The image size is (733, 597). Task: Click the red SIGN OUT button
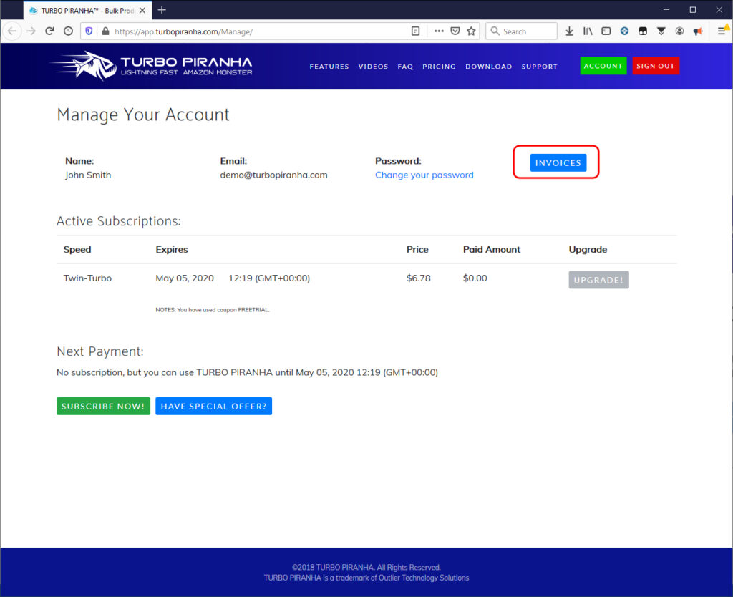[656, 66]
